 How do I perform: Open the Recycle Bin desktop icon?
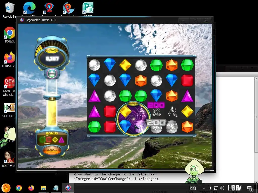(x=10, y=10)
